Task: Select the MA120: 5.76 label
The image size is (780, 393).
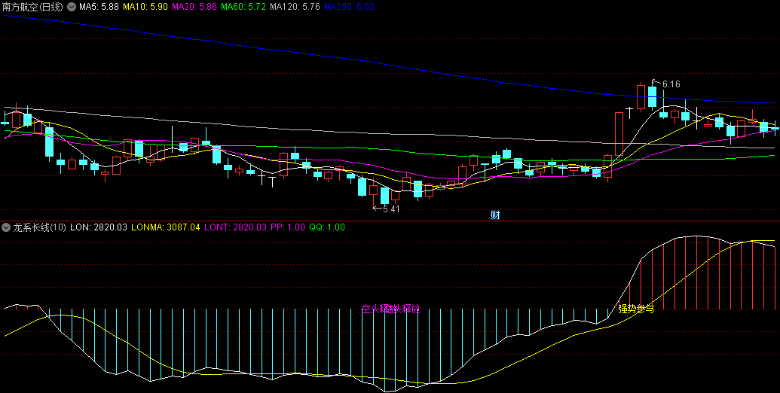Action: [x=295, y=7]
